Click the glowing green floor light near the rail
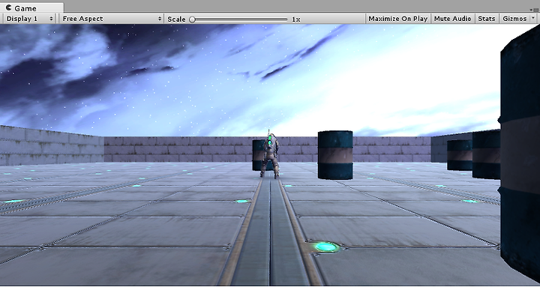The width and height of the screenshot is (540, 287). (x=325, y=247)
